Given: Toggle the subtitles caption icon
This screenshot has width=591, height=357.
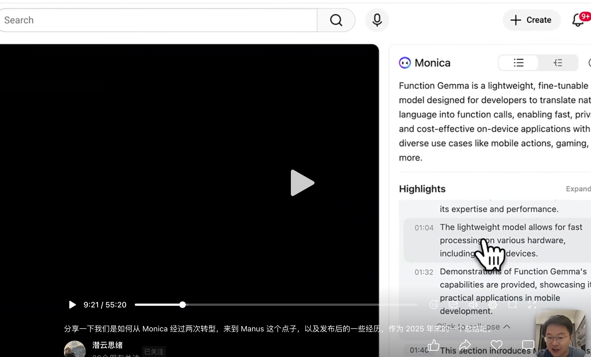Looking at the screenshot, I should coord(453,305).
